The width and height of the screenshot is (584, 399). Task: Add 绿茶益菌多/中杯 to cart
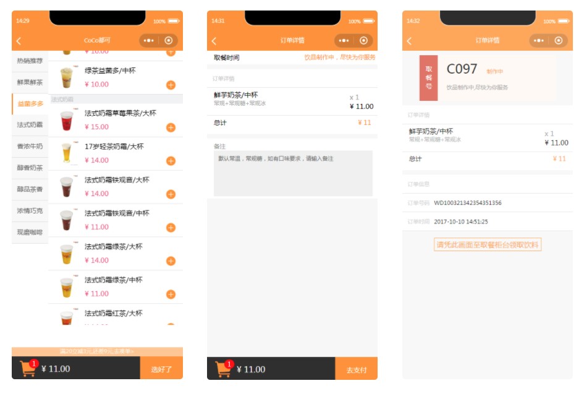pyautogui.click(x=171, y=85)
